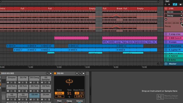Click the Intro locator
183x103 pixels.
(x=3, y=9)
